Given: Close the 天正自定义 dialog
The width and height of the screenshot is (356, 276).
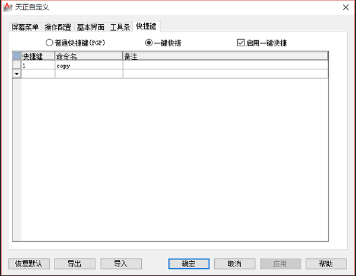Looking at the screenshot, I should [x=345, y=7].
